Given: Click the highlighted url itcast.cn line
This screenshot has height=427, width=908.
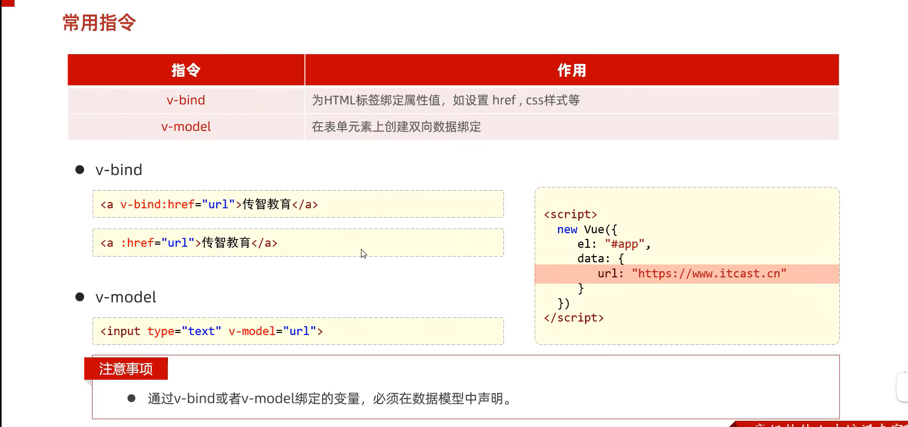Looking at the screenshot, I should point(687,274).
